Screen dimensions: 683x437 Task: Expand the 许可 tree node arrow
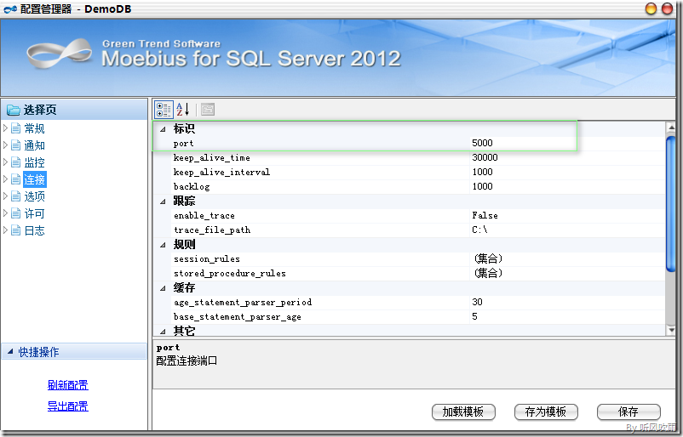coord(5,213)
